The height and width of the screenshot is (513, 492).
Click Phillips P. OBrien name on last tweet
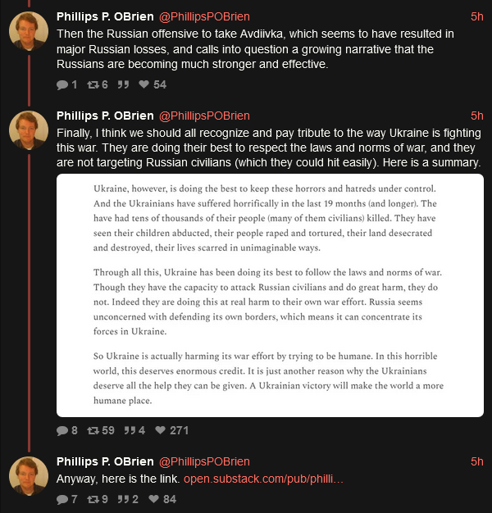(102, 462)
